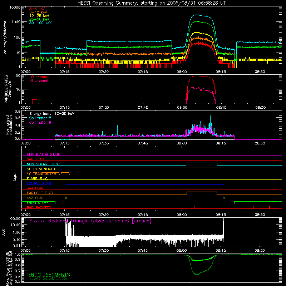Select the Collimator 9 legend entry
Image resolution: width=286 pixels, height=286 pixels.
(40, 122)
